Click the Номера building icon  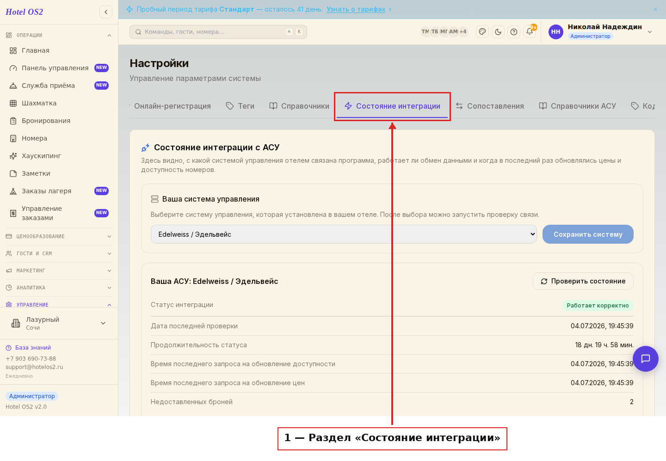13,138
